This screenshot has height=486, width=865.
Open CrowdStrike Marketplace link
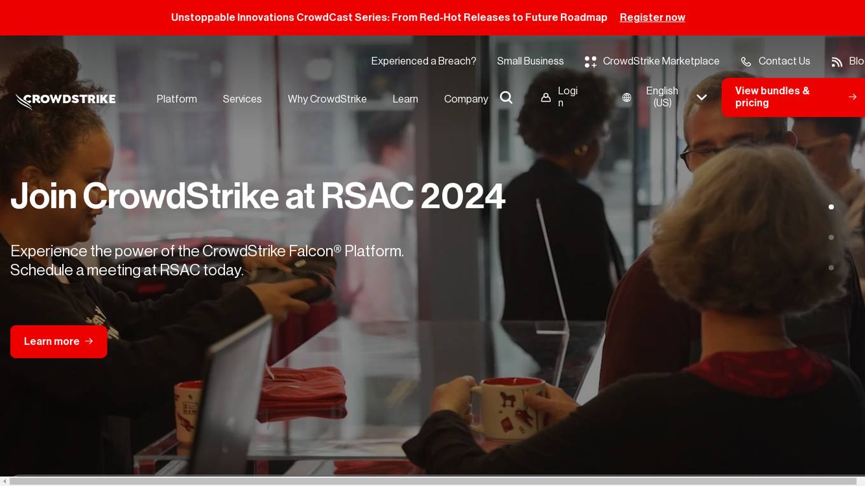(661, 61)
